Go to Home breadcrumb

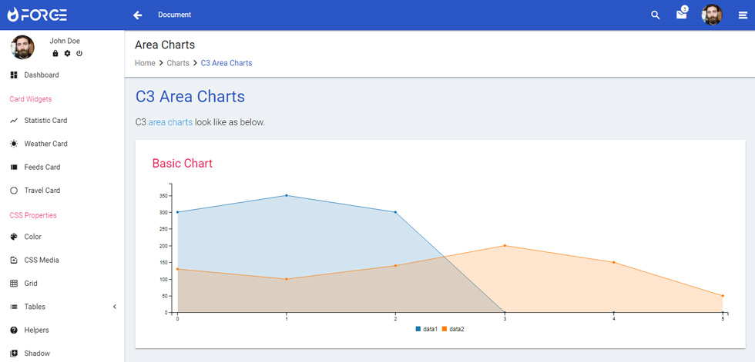point(145,63)
